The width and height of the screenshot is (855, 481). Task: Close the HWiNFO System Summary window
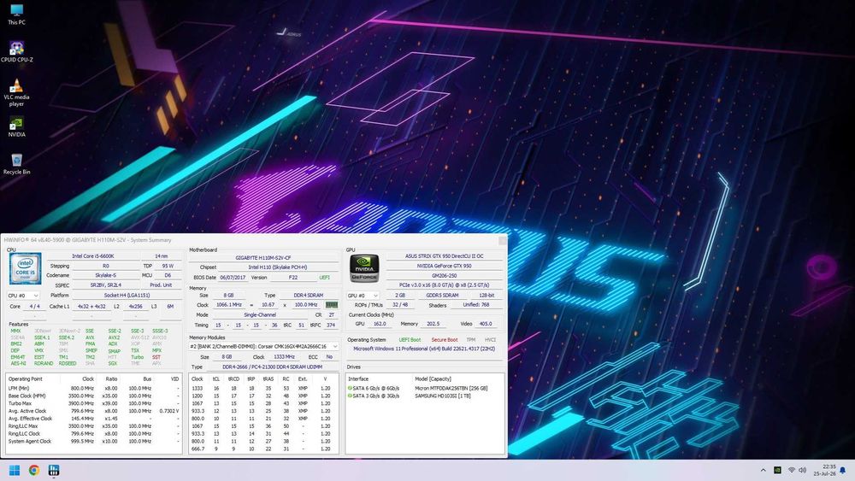pos(502,240)
